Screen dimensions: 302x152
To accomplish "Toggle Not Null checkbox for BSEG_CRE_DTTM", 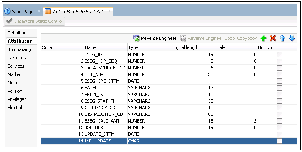I will [279, 81].
